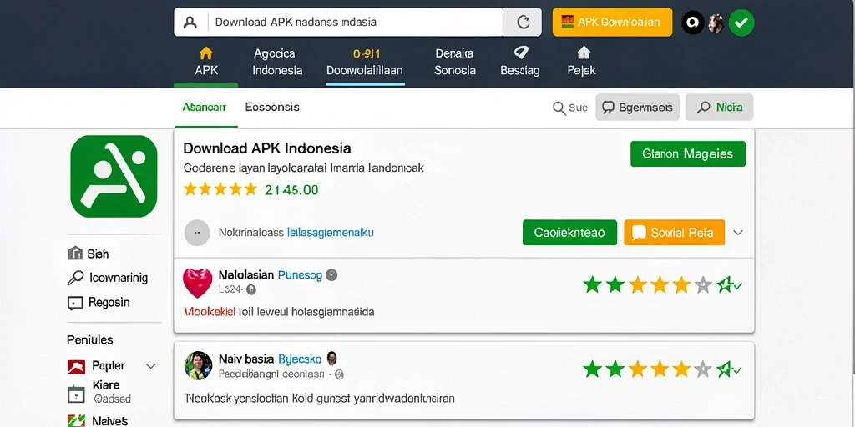Click the checked star icon on Naiv basia review
This screenshot has height=427, width=855.
point(728,369)
